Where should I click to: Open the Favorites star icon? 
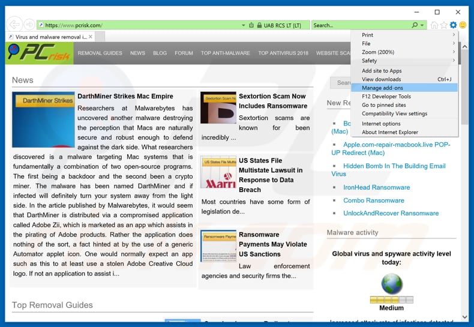(x=443, y=25)
